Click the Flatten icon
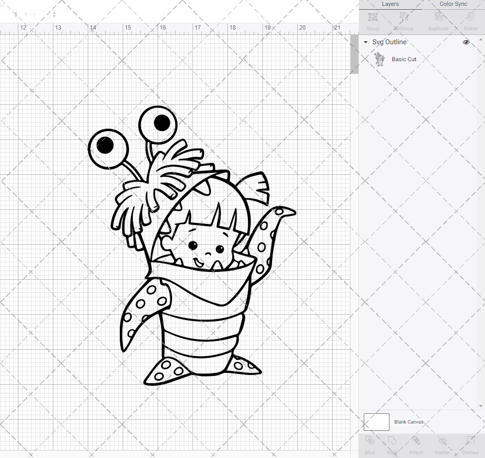This screenshot has height=458, width=485. coord(442,444)
